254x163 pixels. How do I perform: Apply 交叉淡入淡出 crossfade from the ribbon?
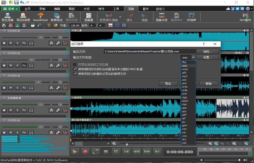coord(109,17)
